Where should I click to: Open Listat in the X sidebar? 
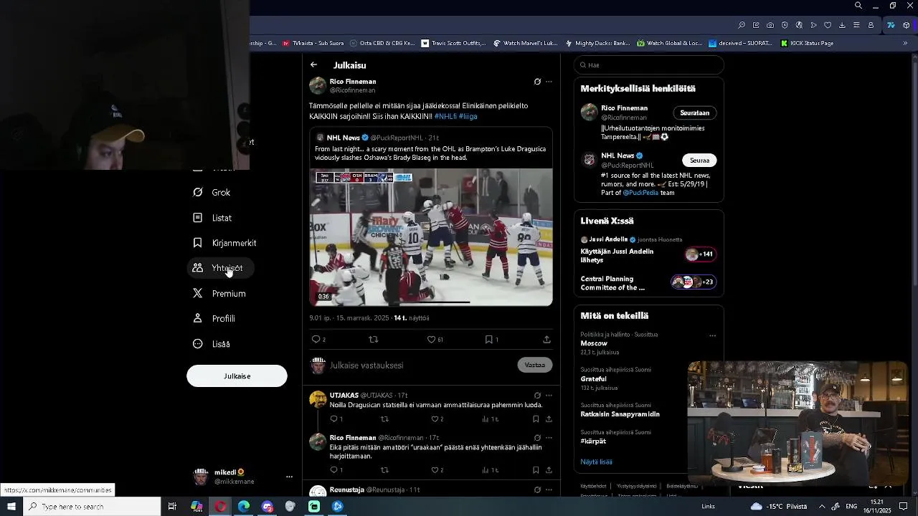pos(212,218)
